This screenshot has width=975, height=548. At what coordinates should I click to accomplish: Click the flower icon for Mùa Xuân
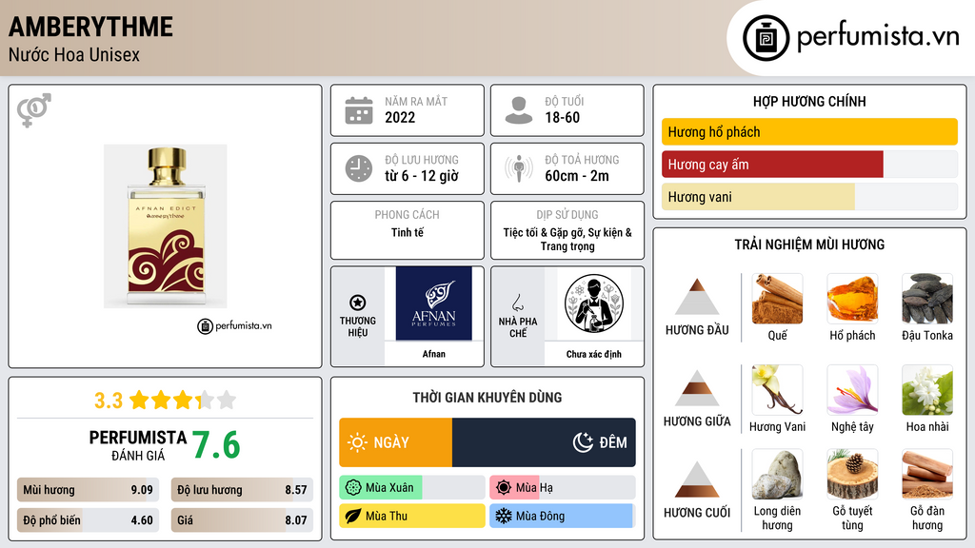[x=353, y=488]
